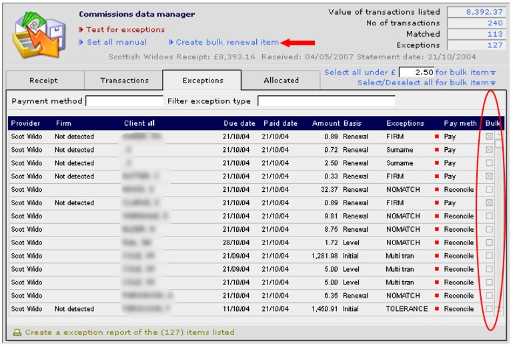Click the 1,450.91 amount cell

tap(324, 309)
